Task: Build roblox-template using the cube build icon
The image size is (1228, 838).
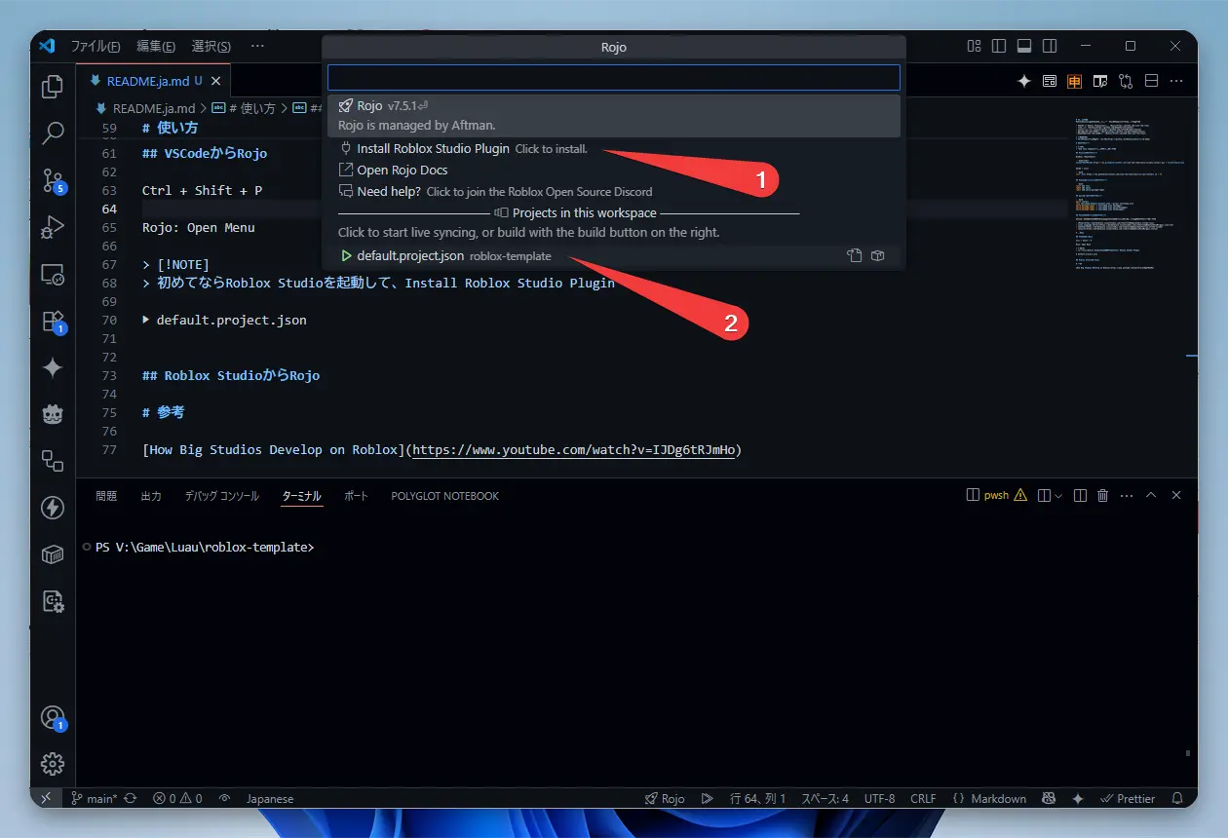Action: pos(877,254)
